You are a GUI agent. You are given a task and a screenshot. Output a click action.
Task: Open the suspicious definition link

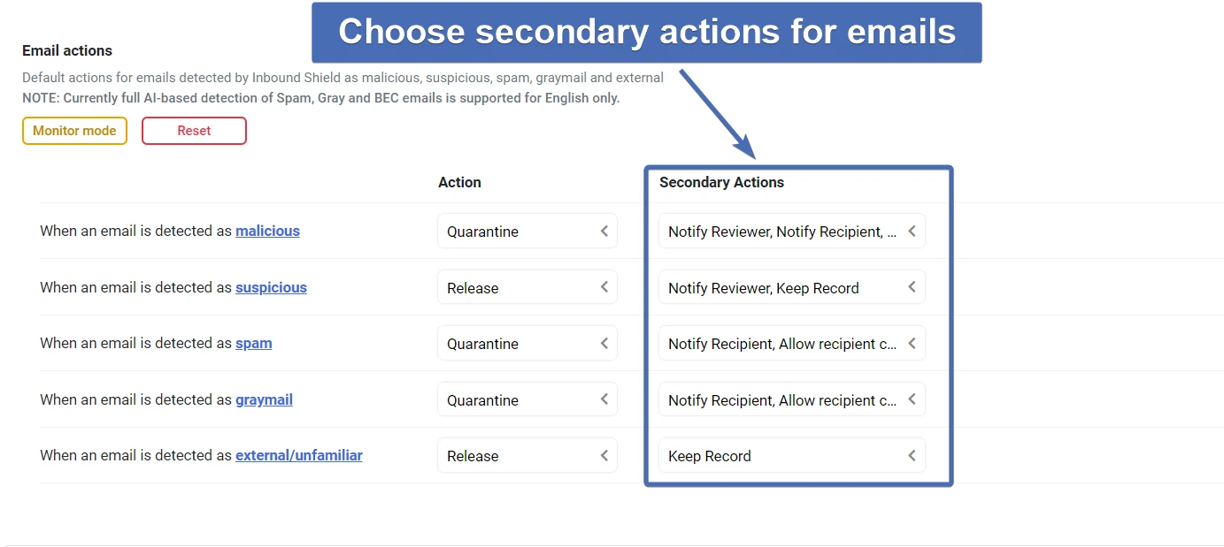271,287
